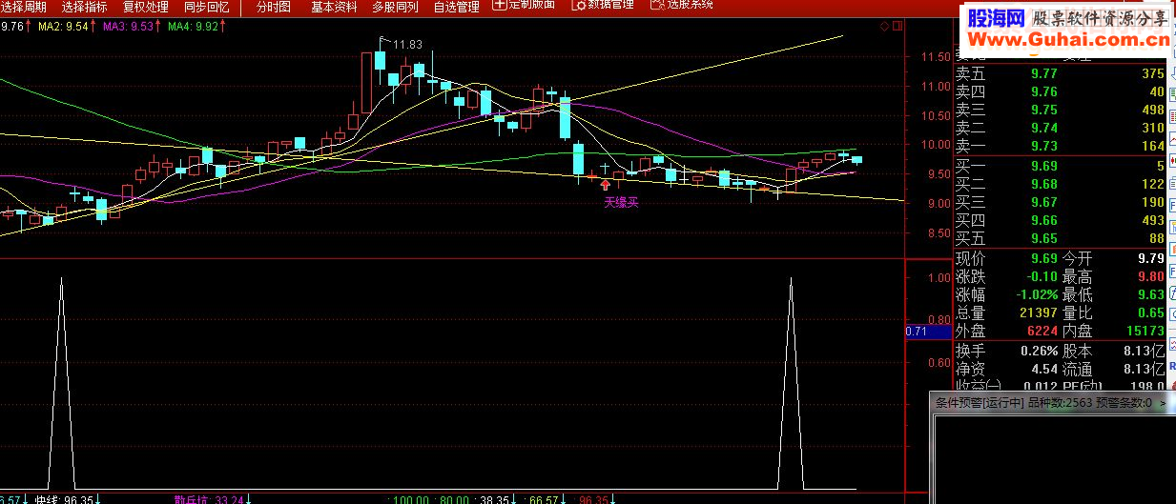
Task: Click the 最低 value 9.63
Action: pyautogui.click(x=1150, y=294)
